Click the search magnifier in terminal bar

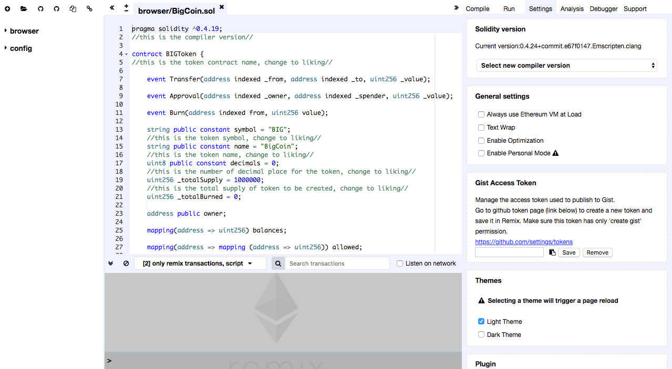pos(278,263)
